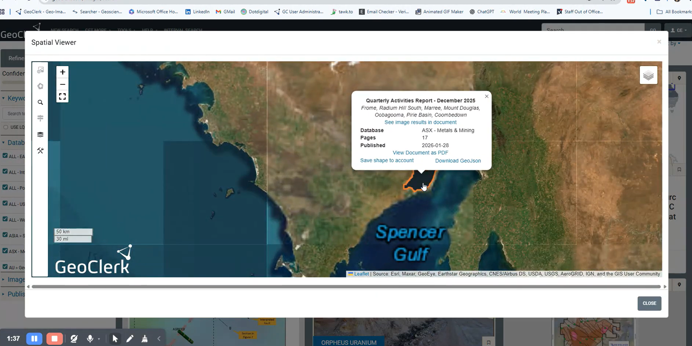This screenshot has height=346, width=692.
Task: Close the Quarterly Activities Report popup
Action: 487,96
